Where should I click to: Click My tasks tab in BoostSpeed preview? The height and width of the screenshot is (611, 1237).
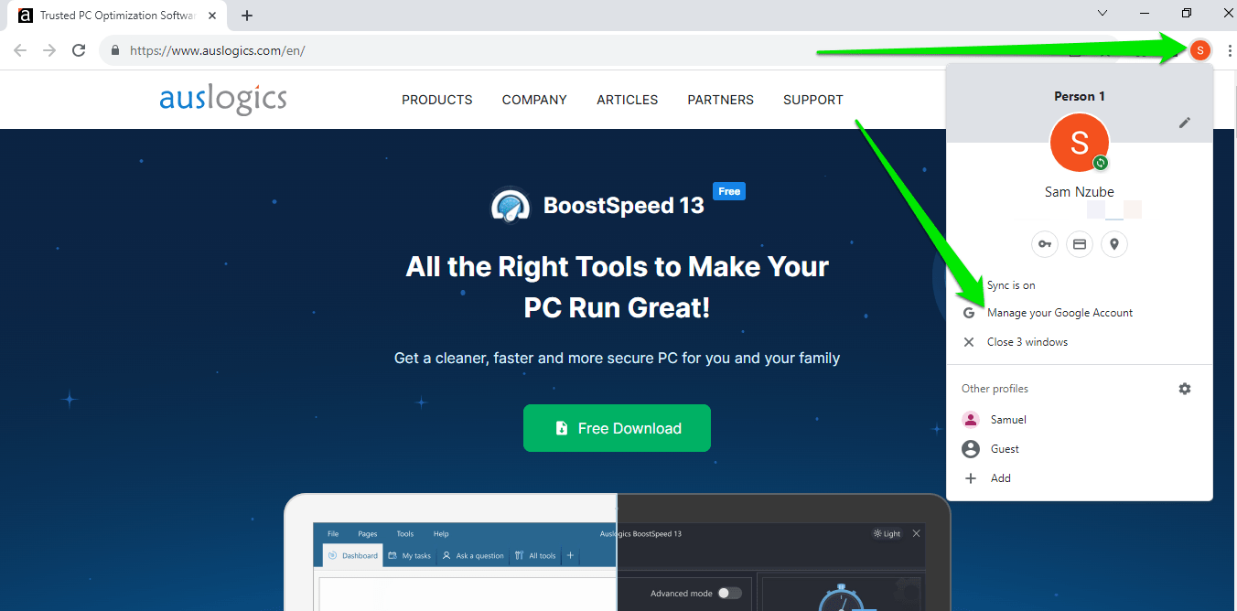(x=410, y=555)
